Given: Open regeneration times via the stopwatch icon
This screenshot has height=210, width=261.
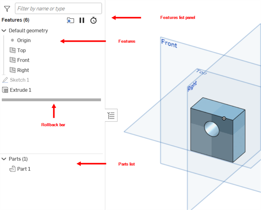Looking at the screenshot, I should pos(93,20).
